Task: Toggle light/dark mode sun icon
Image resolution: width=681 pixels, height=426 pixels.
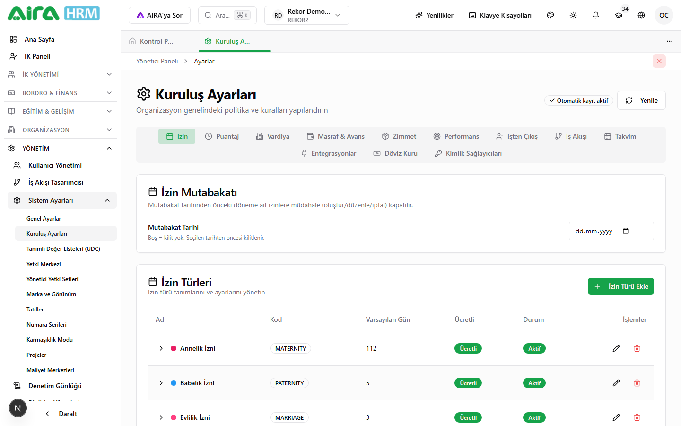Action: point(573,15)
